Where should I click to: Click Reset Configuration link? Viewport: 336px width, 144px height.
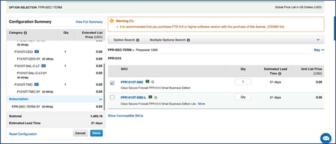click(23, 134)
